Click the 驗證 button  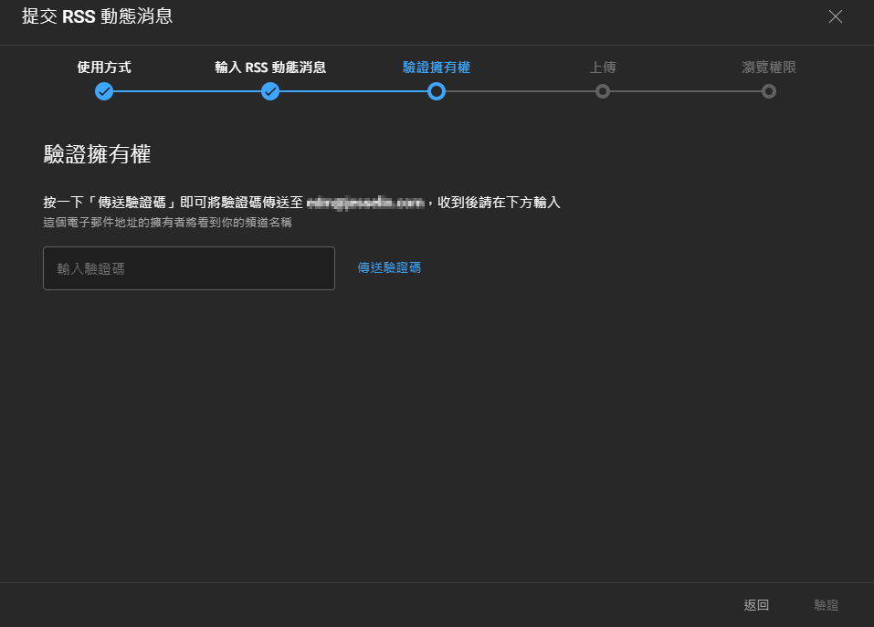point(827,605)
